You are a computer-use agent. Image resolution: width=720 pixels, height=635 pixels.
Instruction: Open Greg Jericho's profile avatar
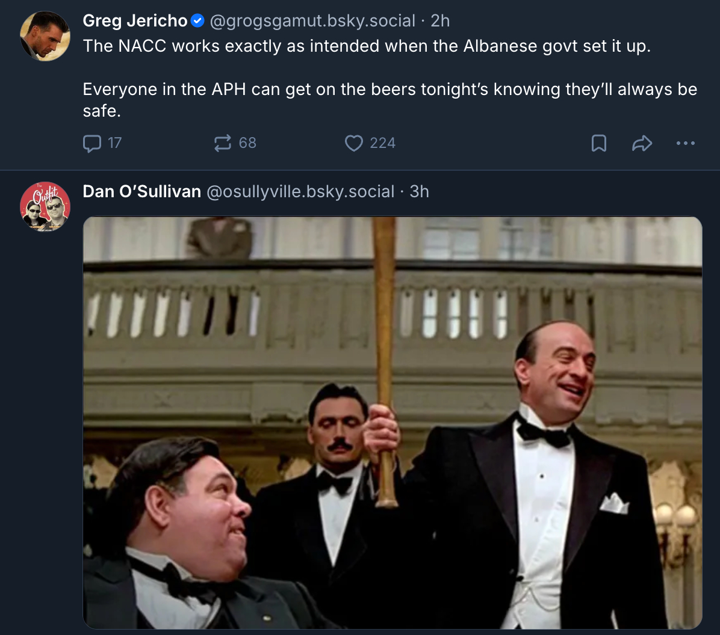point(45,35)
